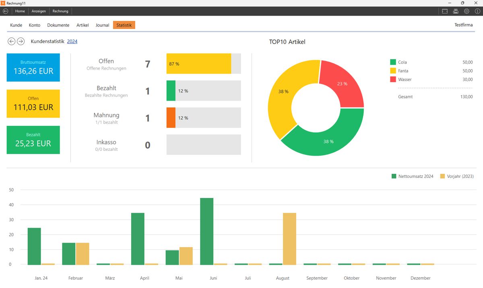Image resolution: width=483 pixels, height=288 pixels.
Task: Open the Anzeigen menu
Action: (x=39, y=11)
